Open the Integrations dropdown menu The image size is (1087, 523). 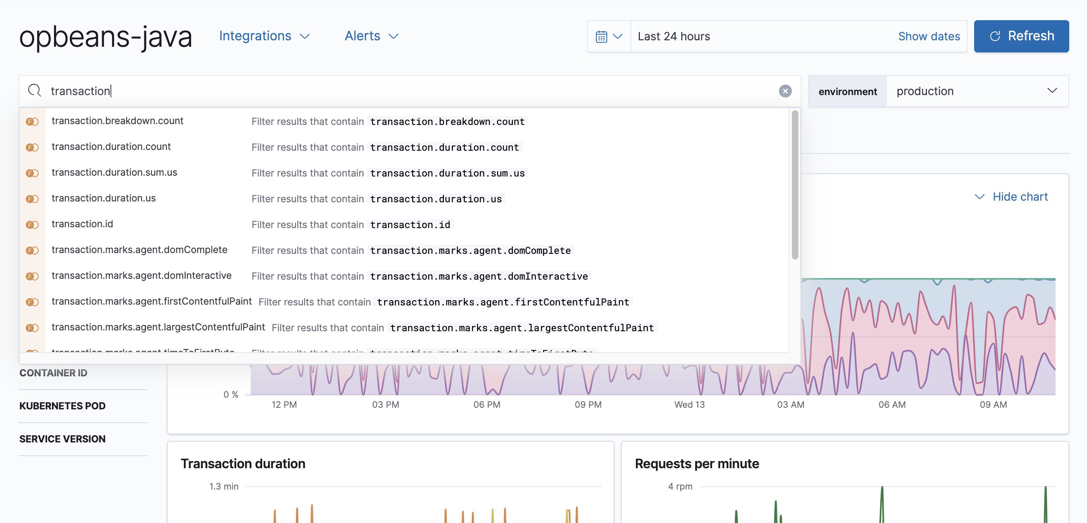tap(264, 36)
